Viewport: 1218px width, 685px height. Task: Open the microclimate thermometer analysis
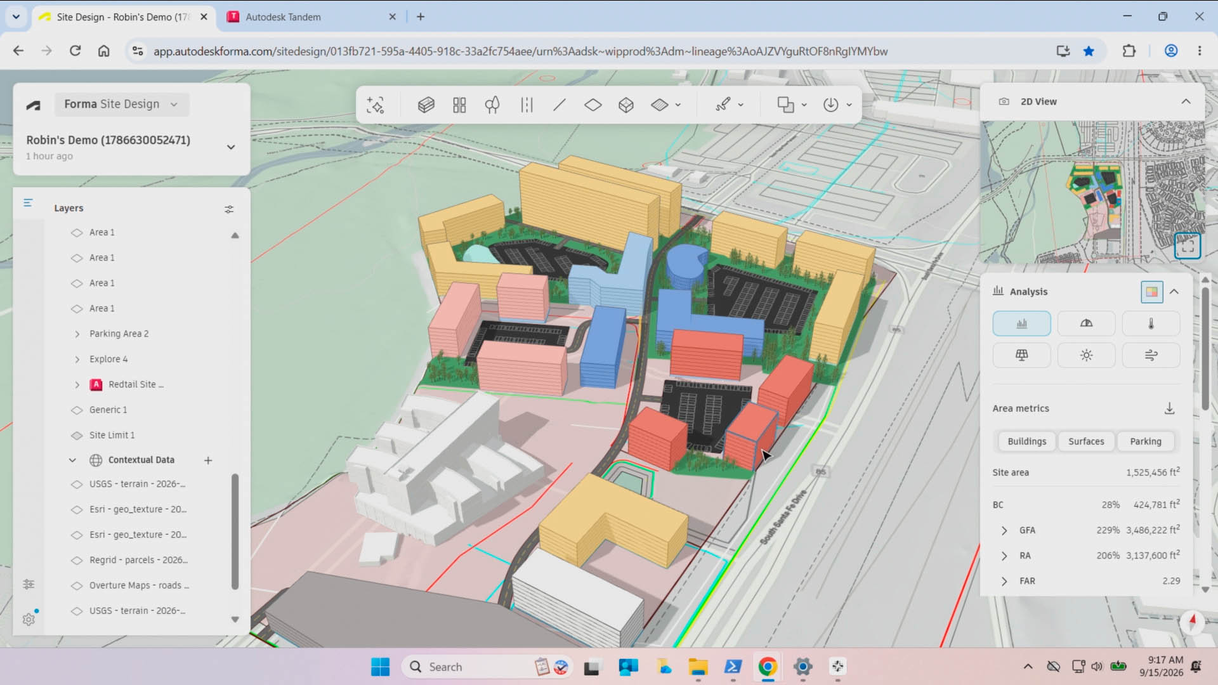[x=1151, y=323]
